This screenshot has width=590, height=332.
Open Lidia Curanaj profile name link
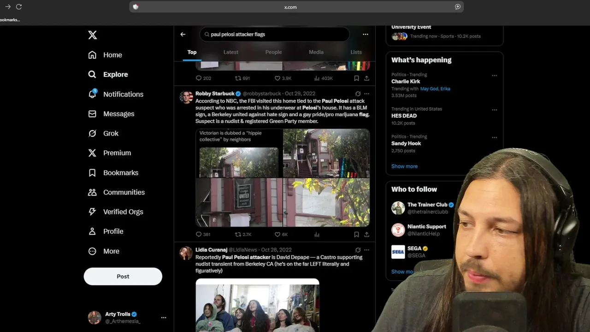pos(211,250)
